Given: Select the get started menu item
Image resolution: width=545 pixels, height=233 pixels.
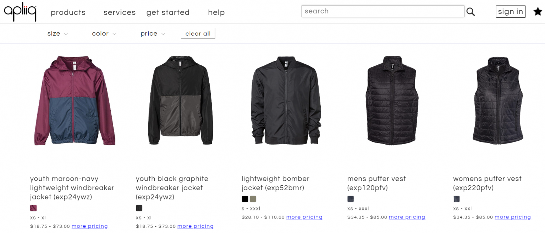Looking at the screenshot, I should 168,12.
